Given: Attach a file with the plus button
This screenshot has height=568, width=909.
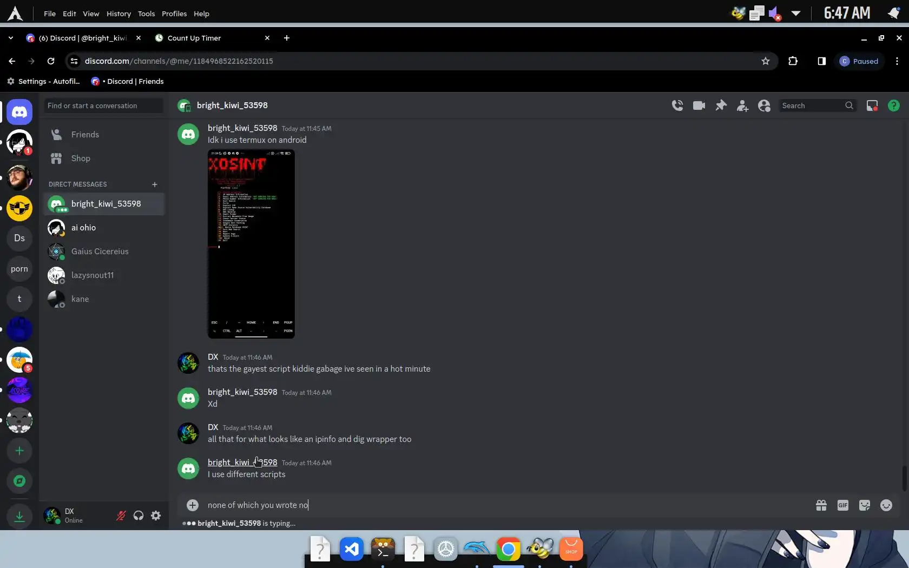Looking at the screenshot, I should [193, 505].
